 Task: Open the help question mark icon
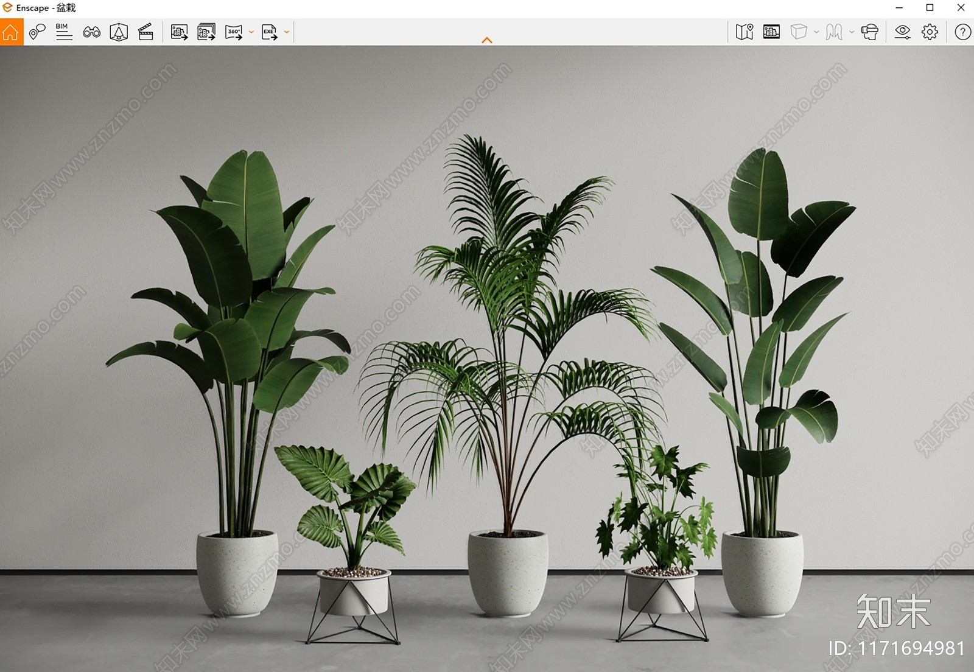[x=963, y=32]
